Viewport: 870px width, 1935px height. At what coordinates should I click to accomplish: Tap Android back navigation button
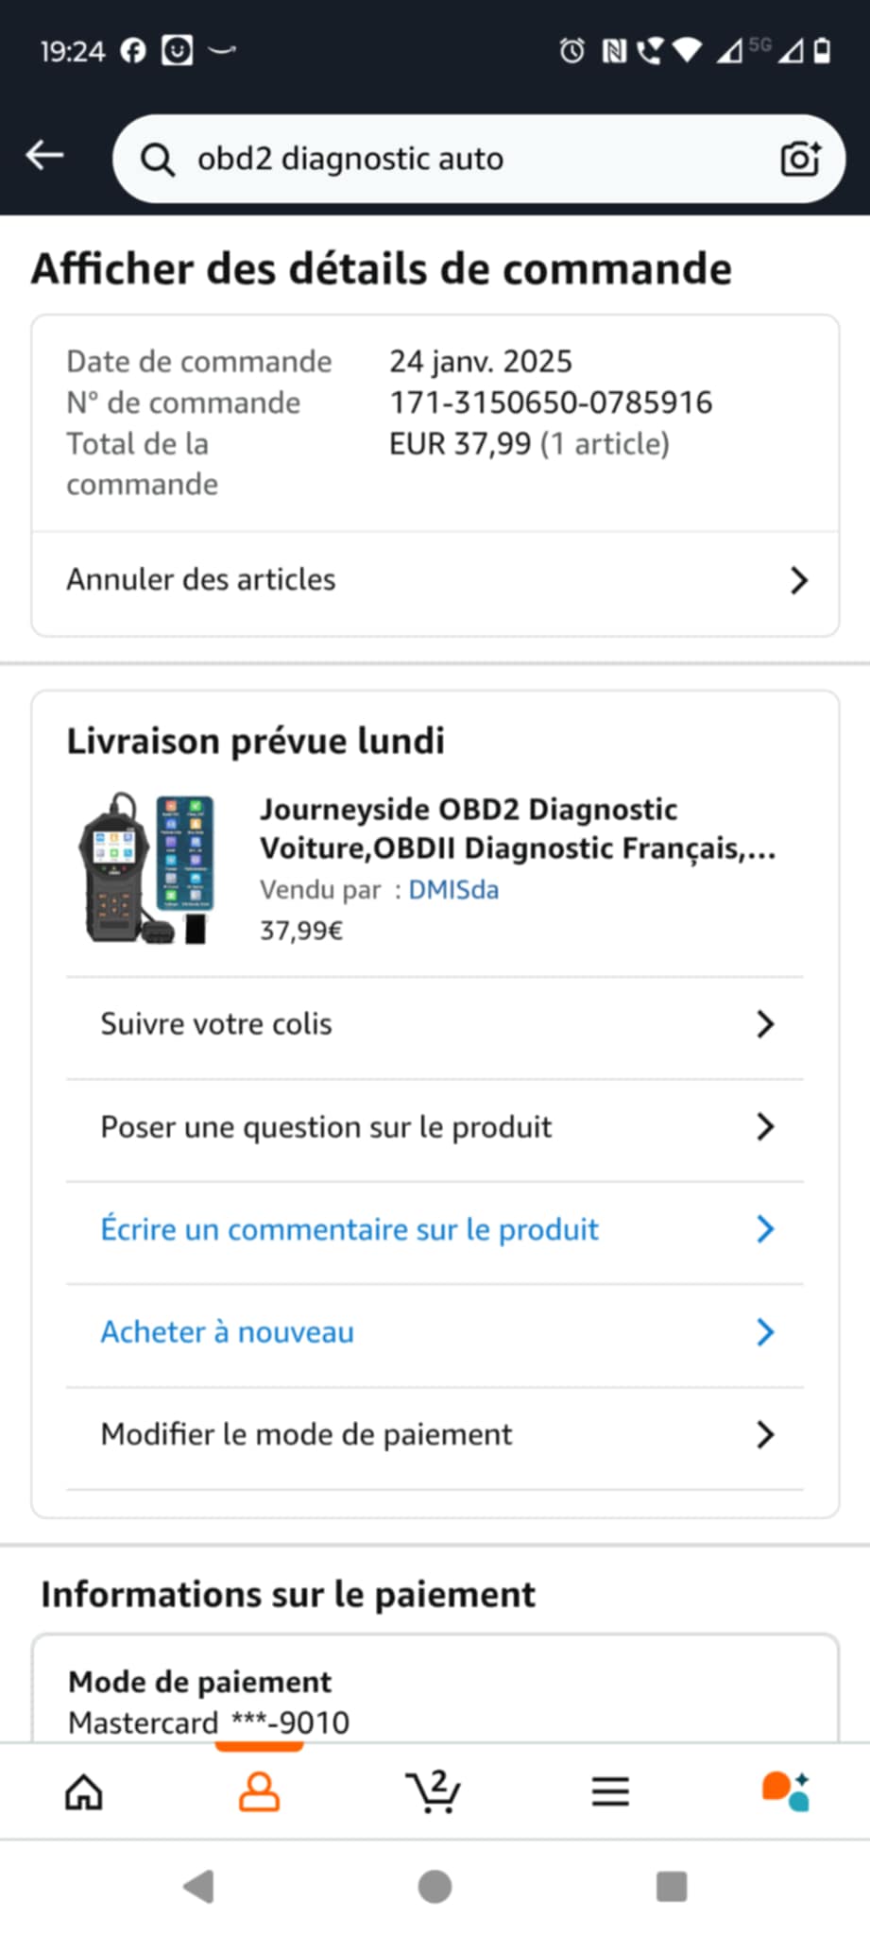click(x=198, y=1887)
